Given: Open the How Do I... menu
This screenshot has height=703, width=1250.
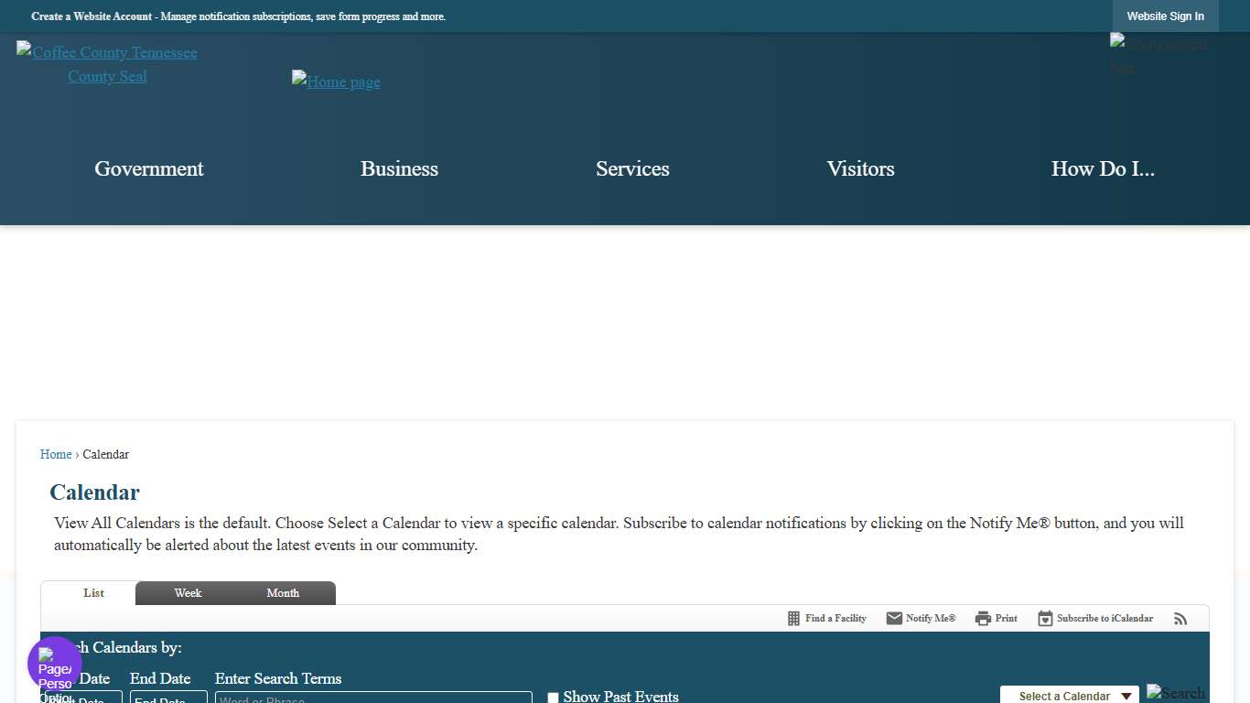Looking at the screenshot, I should click(1103, 168).
